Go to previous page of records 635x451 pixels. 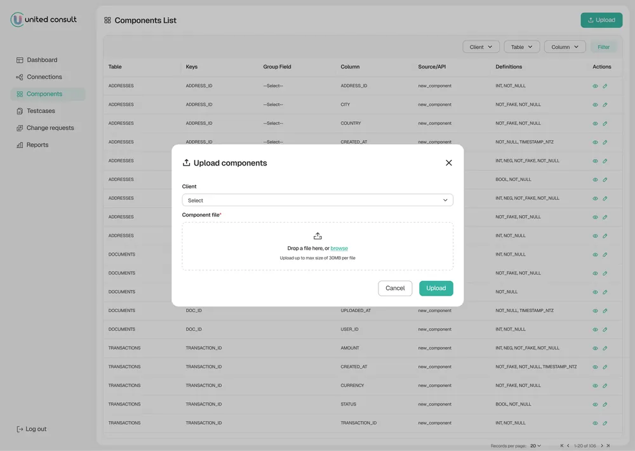(x=568, y=446)
